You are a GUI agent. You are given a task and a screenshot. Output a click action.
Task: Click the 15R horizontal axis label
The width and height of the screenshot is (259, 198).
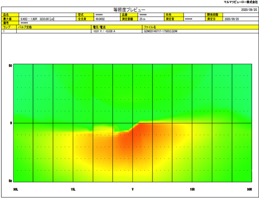[192, 190]
